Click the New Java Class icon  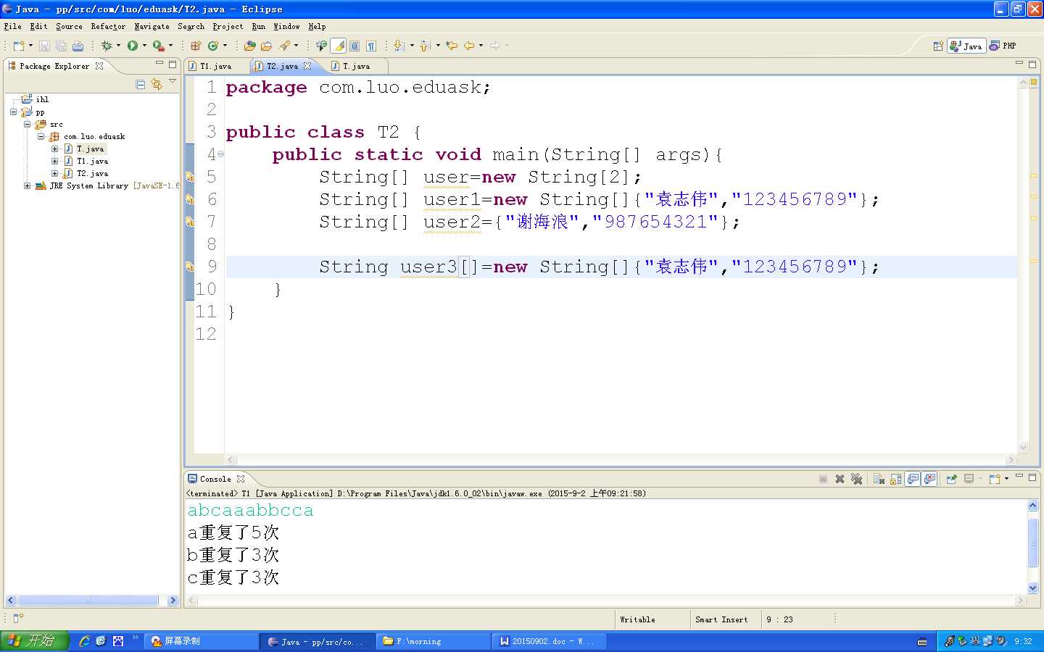pos(213,46)
